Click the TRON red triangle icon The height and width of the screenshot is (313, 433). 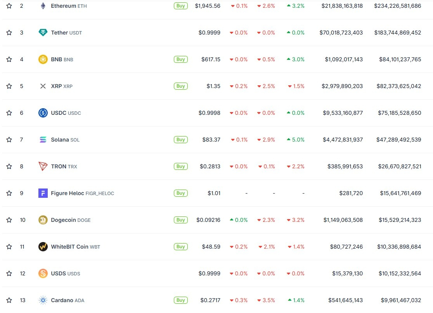[x=43, y=166]
